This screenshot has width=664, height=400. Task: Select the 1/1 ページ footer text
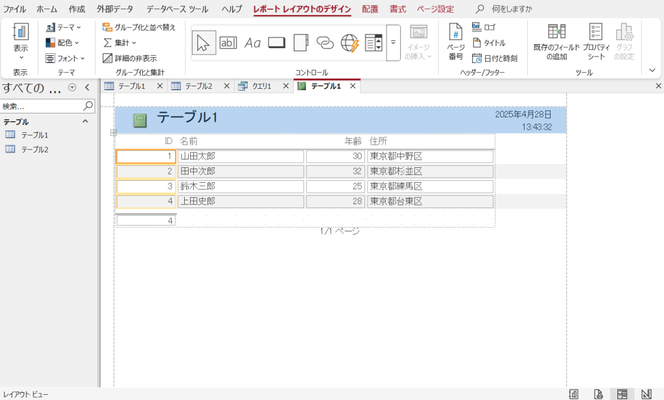(340, 231)
